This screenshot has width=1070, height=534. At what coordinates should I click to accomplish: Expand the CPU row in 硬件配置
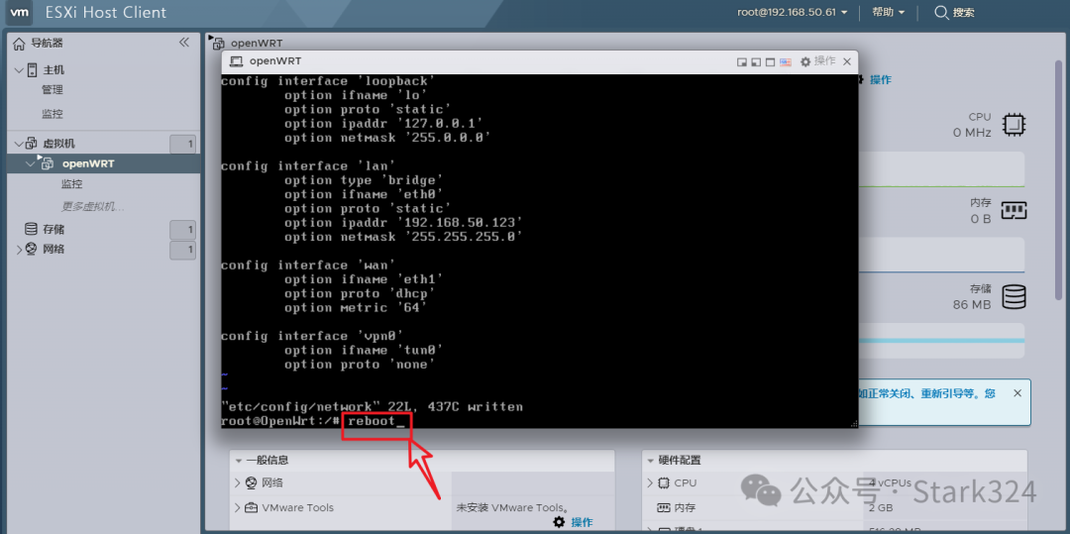click(650, 482)
